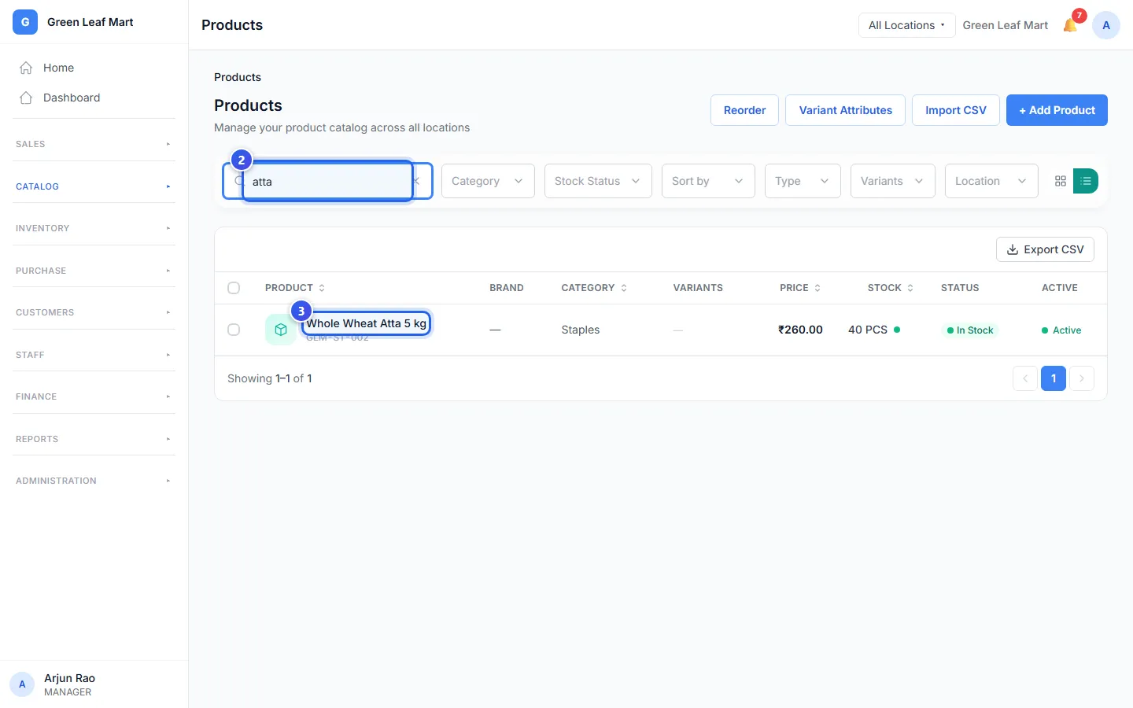Screen dimensions: 1133x708
Task: Expand the Finance sidebar section
Action: tap(94, 396)
